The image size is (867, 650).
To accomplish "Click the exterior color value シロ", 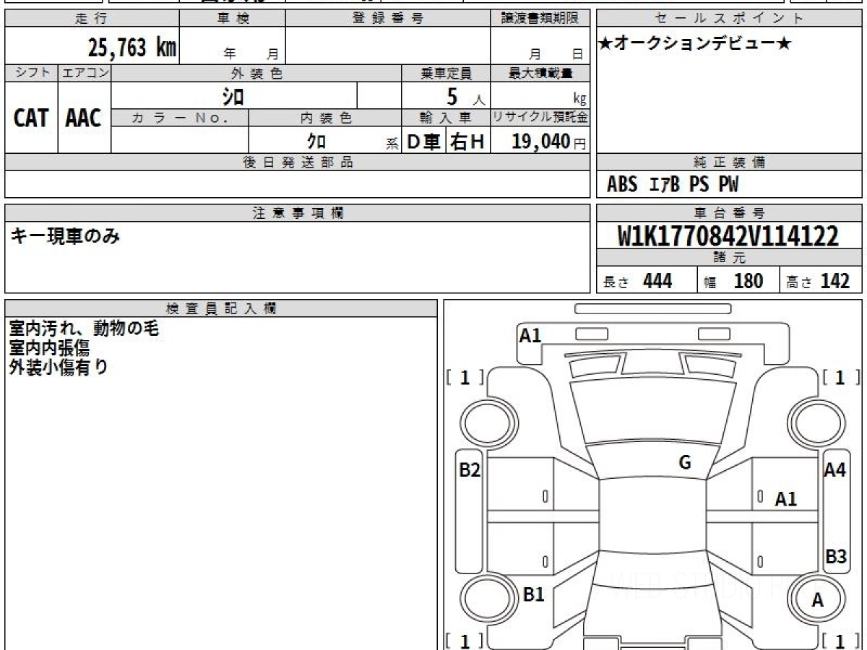I will [233, 96].
